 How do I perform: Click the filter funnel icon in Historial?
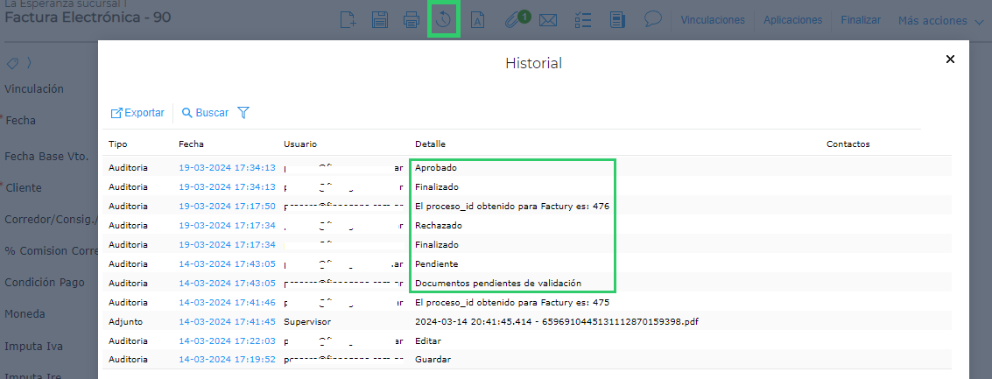point(243,113)
